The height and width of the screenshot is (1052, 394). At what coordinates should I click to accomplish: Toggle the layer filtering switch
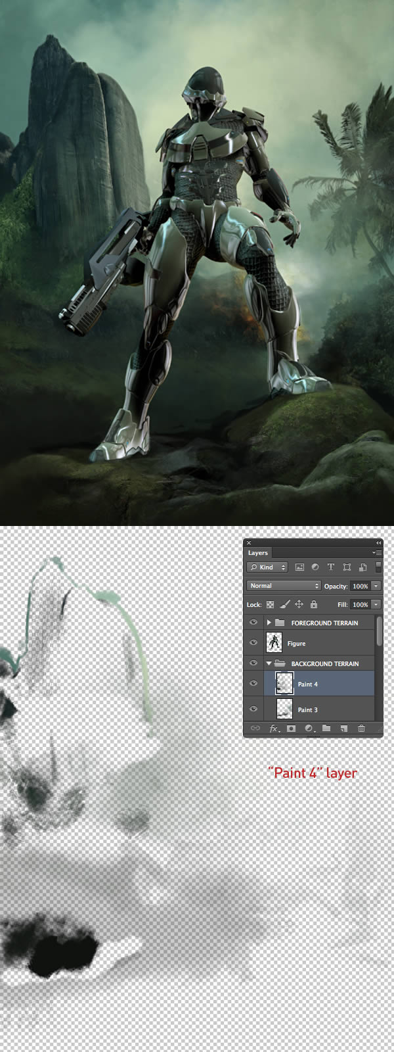point(378,567)
